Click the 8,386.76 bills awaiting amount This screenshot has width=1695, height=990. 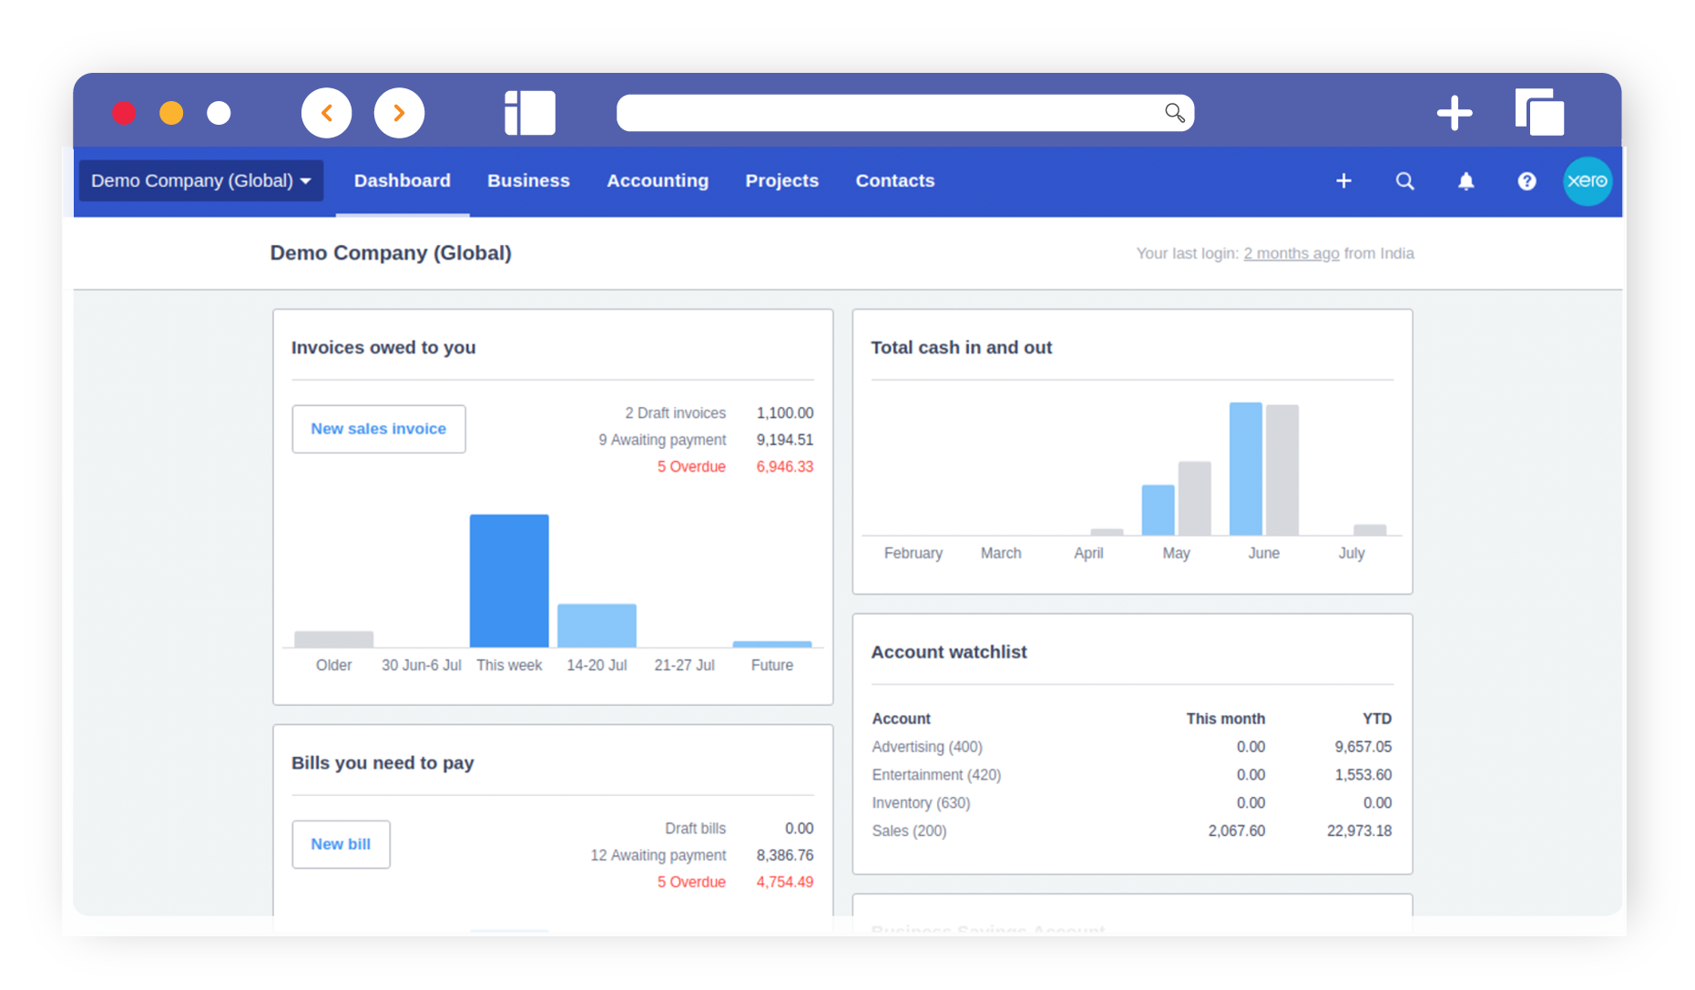[784, 855]
